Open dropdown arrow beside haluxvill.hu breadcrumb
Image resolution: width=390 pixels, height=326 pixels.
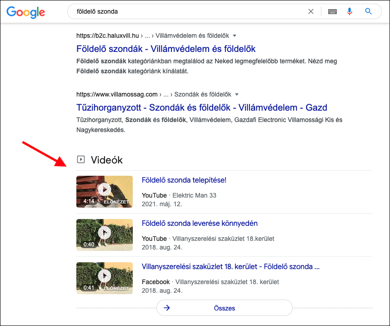tap(234, 36)
